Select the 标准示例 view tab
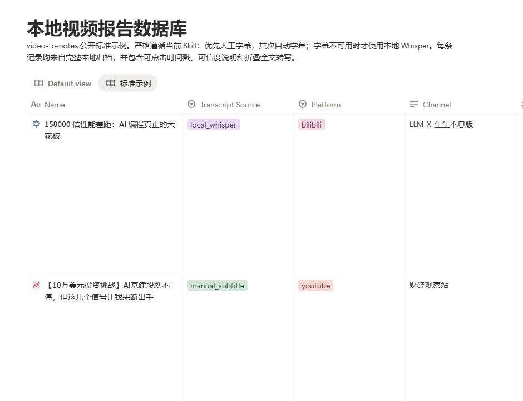The image size is (523, 401). click(128, 84)
